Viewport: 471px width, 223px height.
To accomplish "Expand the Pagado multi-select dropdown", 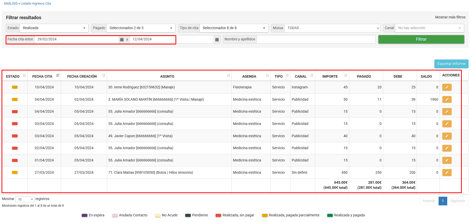I will pyautogui.click(x=140, y=28).
